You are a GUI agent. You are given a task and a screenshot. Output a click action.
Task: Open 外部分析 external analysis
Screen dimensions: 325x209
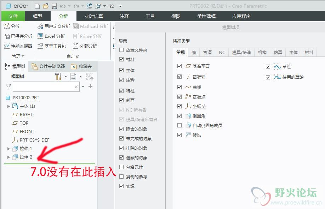click(x=85, y=46)
